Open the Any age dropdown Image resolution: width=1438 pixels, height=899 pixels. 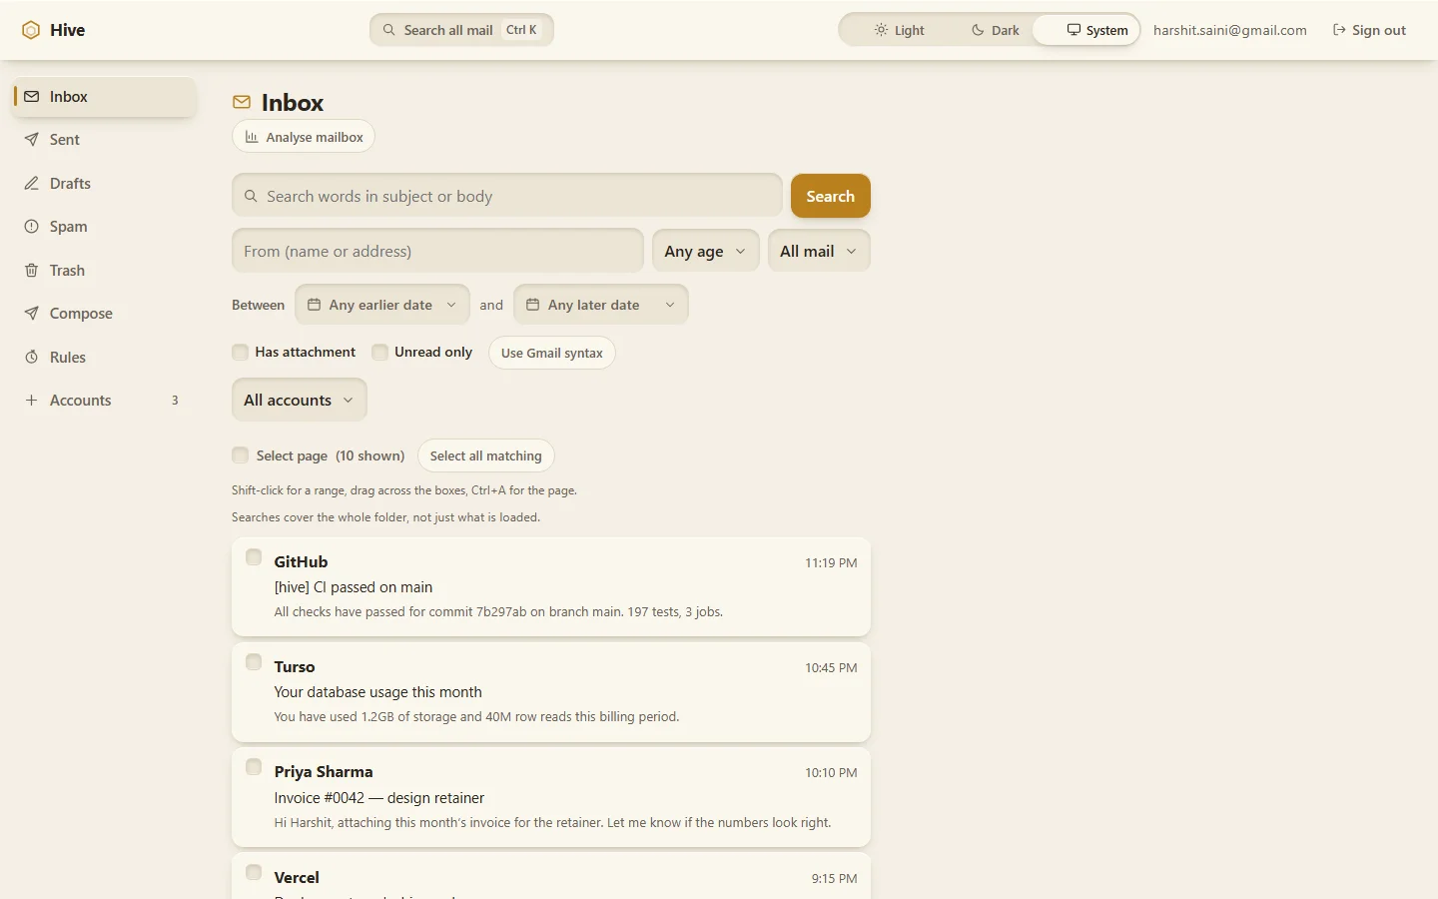click(705, 251)
